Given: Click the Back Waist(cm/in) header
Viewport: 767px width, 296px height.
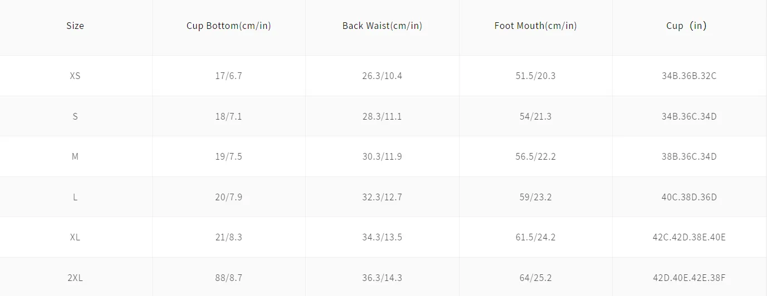Looking at the screenshot, I should click(382, 26).
